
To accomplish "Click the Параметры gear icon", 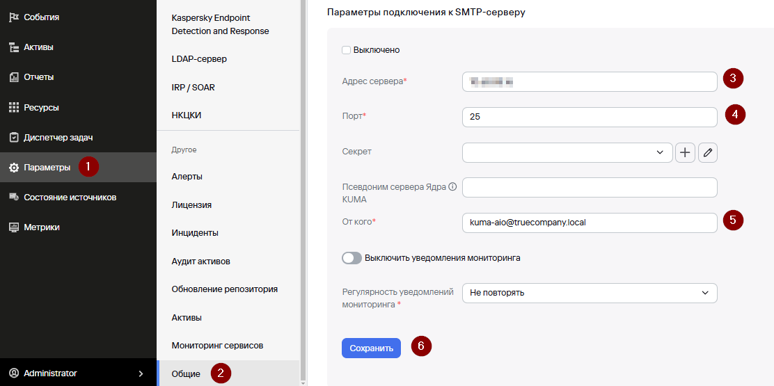I will pos(14,168).
